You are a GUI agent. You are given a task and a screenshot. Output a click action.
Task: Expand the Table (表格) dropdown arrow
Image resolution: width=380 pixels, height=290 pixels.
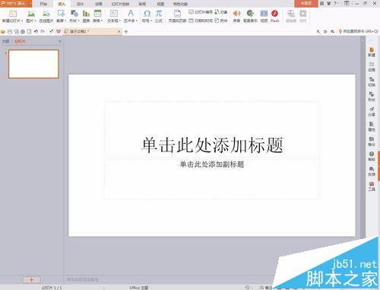(102, 21)
